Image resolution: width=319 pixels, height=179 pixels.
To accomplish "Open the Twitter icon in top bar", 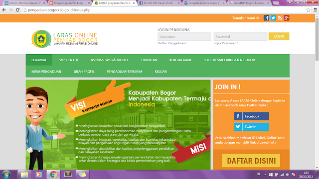I will click(x=273, y=18).
